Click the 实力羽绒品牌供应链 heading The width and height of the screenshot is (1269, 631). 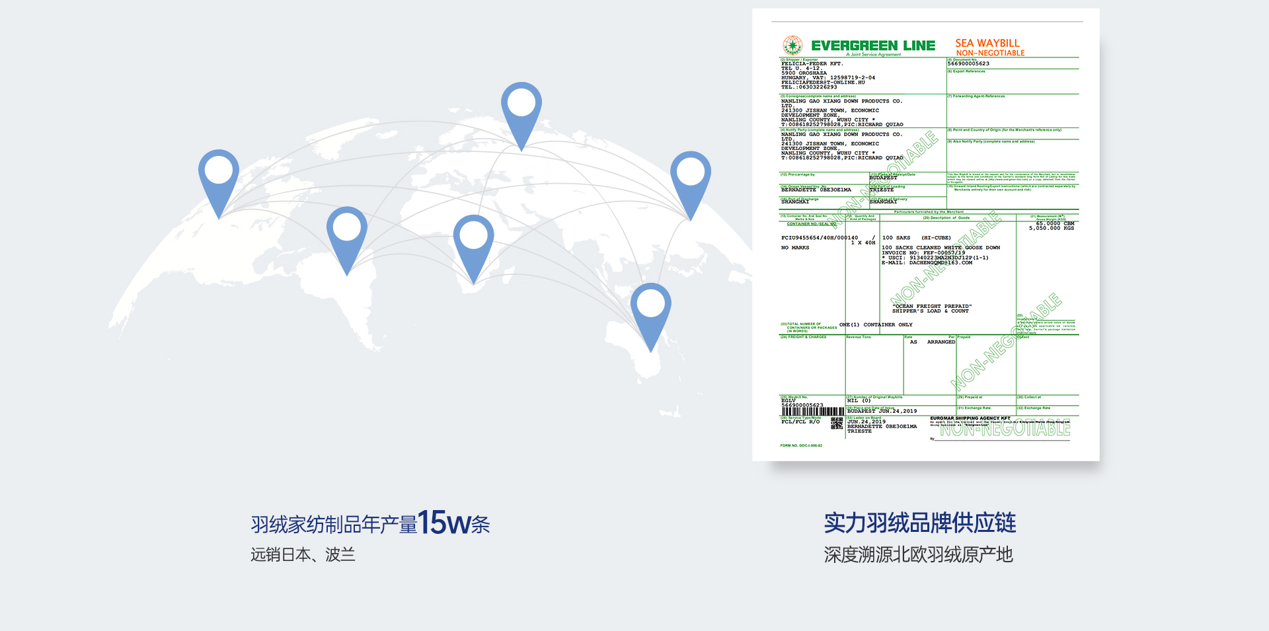tap(919, 523)
